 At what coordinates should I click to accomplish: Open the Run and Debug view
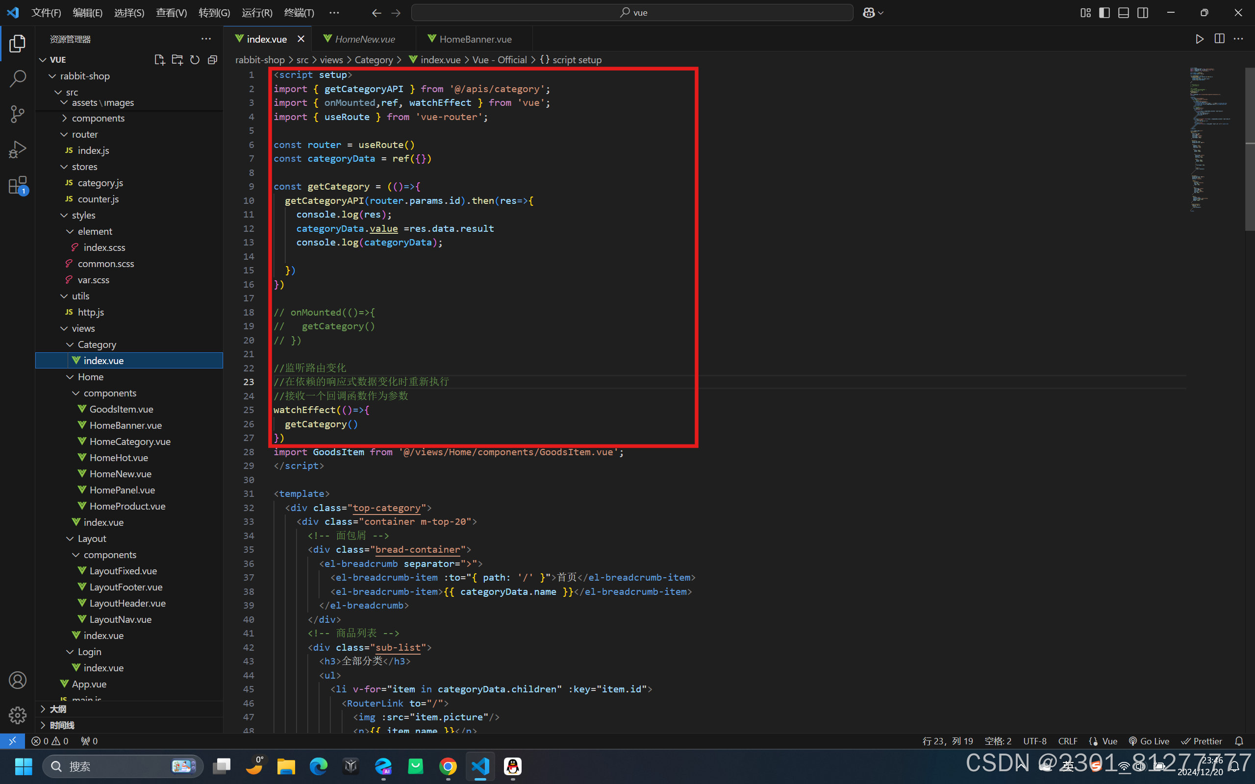click(18, 149)
